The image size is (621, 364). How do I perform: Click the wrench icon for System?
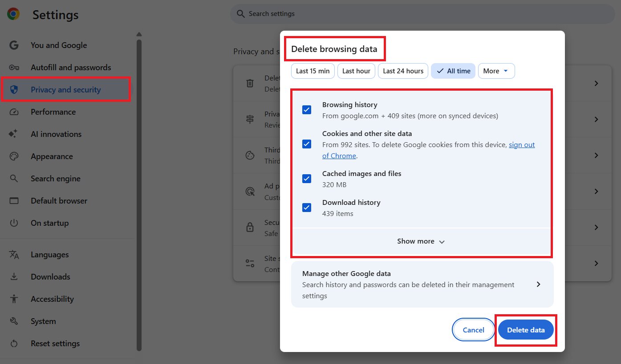pyautogui.click(x=14, y=321)
